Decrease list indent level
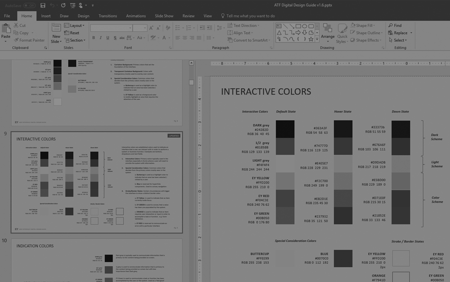 [203, 28]
